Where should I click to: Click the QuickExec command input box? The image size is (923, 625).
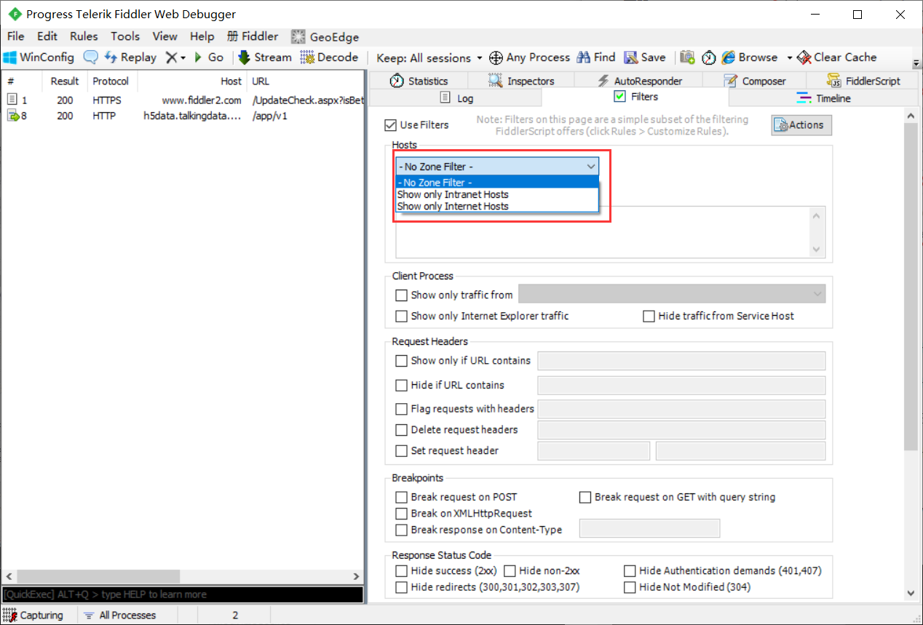pyautogui.click(x=182, y=594)
